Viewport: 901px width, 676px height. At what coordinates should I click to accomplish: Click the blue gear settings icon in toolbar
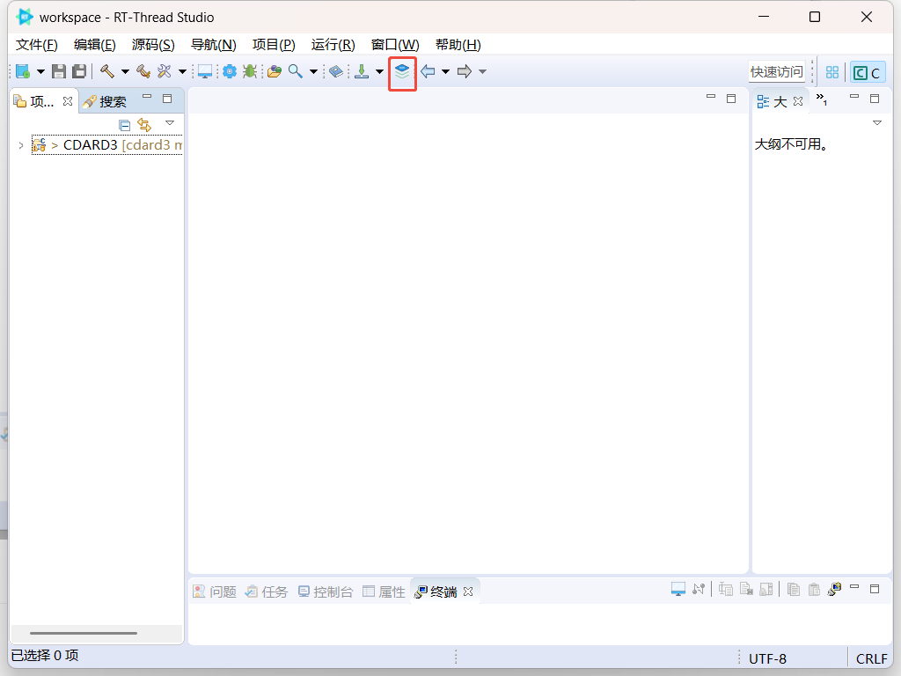click(x=230, y=72)
